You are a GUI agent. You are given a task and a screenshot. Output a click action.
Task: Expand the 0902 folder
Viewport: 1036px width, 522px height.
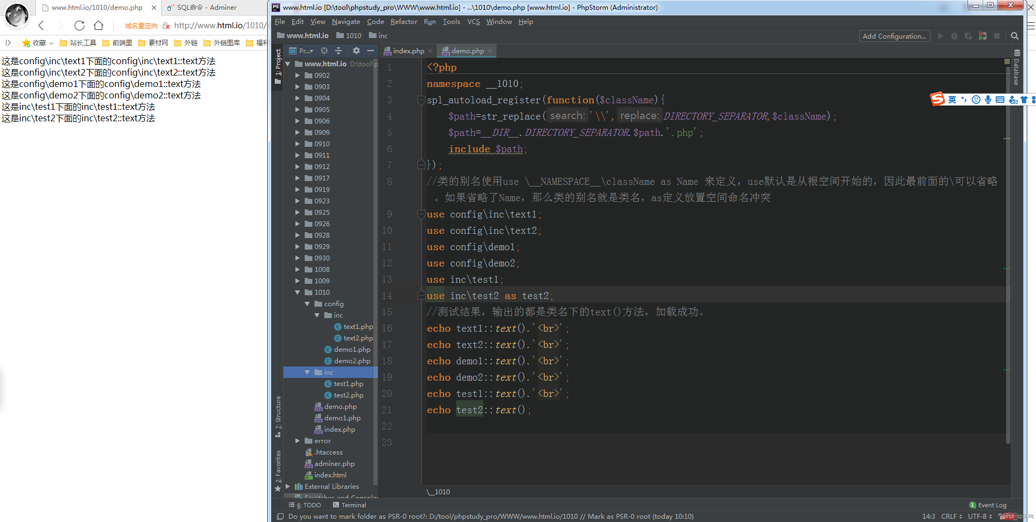[298, 76]
